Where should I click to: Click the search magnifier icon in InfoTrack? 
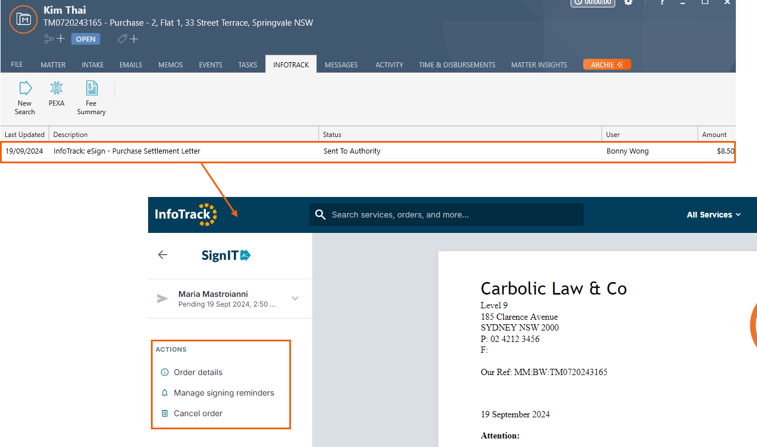[321, 215]
